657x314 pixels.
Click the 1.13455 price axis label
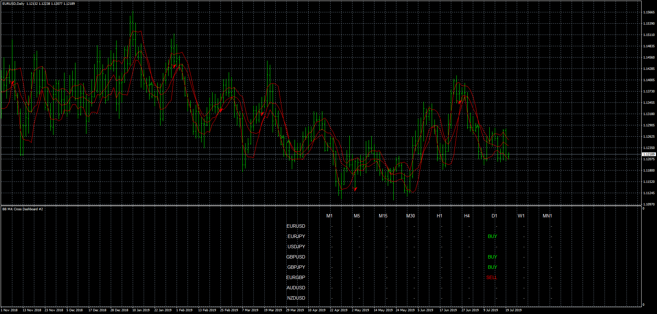click(649, 103)
